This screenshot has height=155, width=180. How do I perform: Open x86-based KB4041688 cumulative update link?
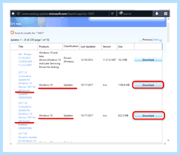[27, 116]
